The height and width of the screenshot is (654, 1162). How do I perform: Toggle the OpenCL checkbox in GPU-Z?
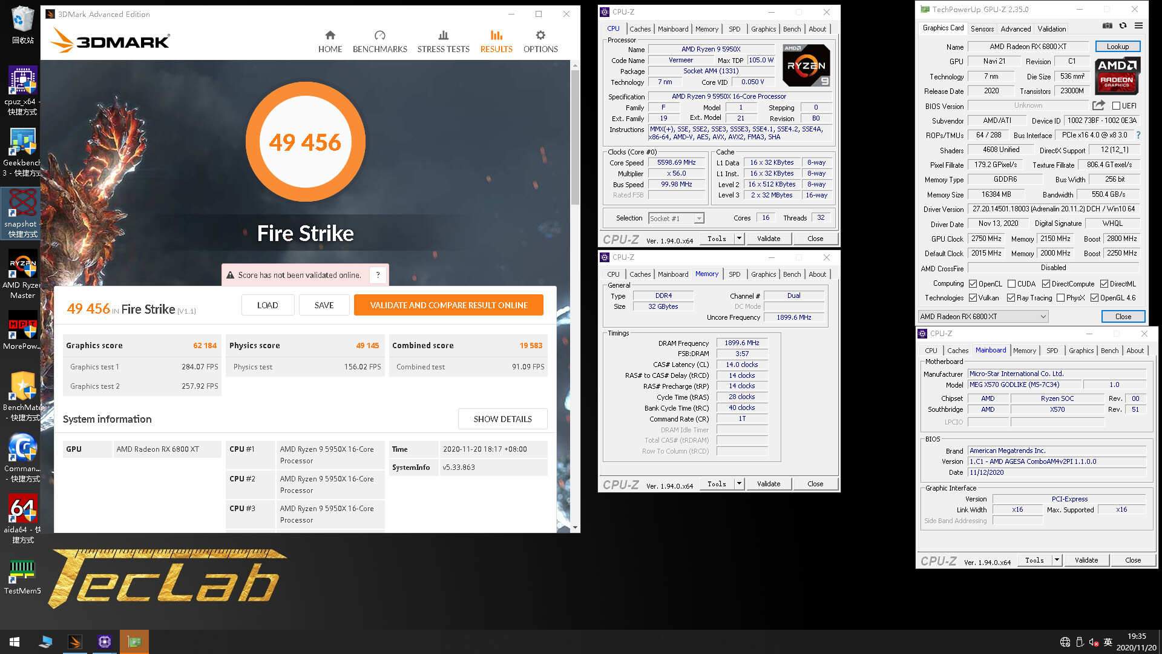click(973, 283)
